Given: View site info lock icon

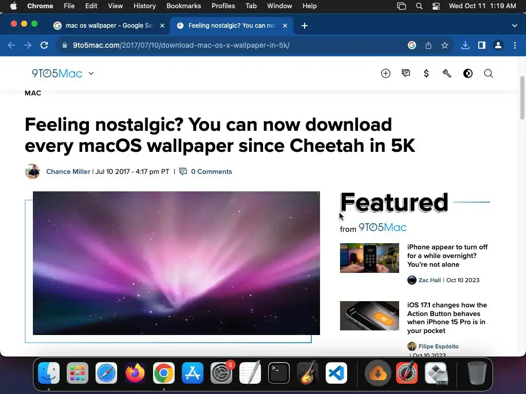Looking at the screenshot, I should coord(65,45).
